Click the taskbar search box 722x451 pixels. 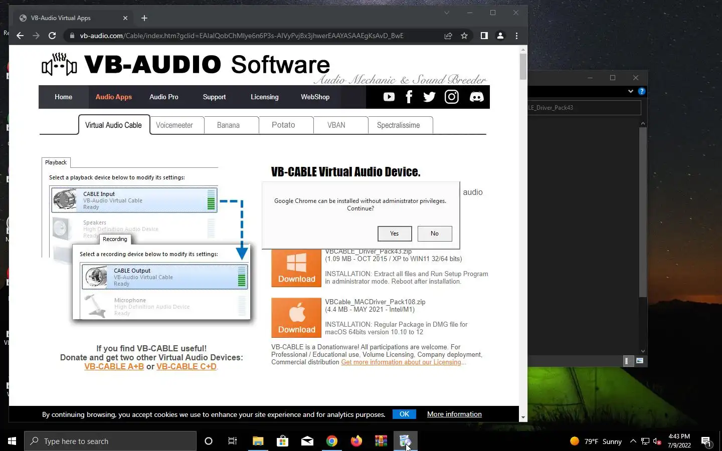click(x=110, y=441)
